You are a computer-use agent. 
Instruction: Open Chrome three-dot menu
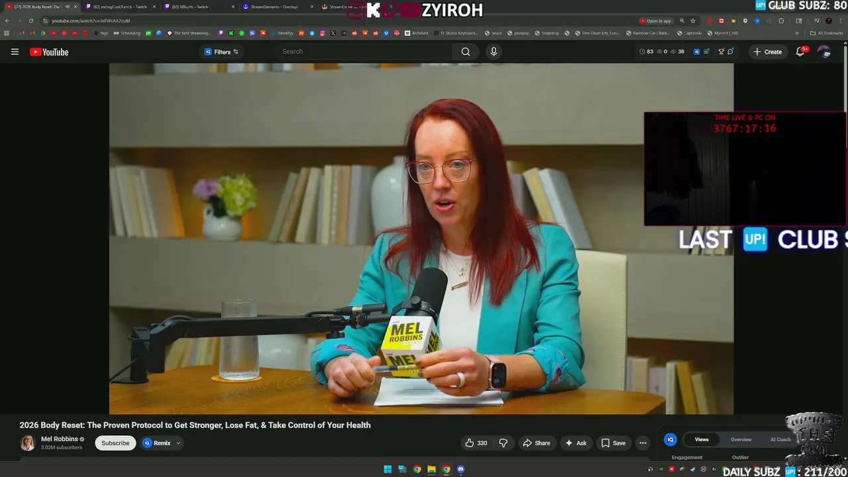[x=840, y=21]
